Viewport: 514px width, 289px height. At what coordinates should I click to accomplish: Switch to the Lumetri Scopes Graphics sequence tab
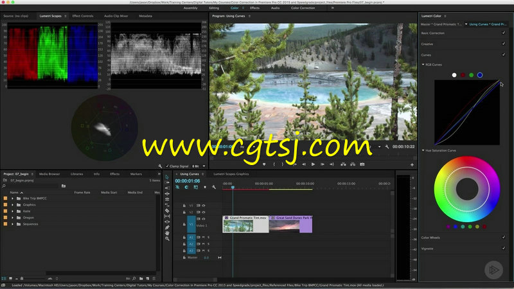(x=231, y=174)
